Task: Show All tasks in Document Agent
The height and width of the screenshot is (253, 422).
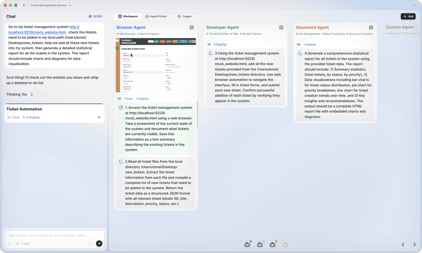Action: tap(299, 44)
